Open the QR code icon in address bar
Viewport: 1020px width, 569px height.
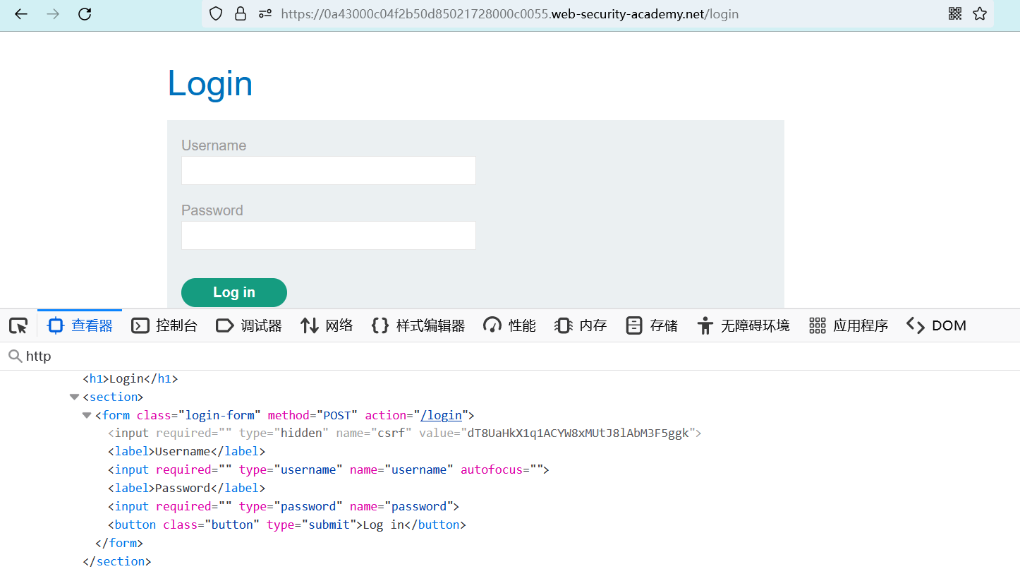[x=954, y=13]
